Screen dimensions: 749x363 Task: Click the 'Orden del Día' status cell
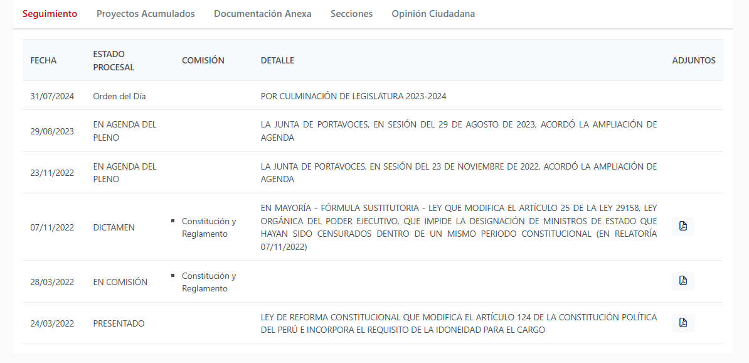pyautogui.click(x=119, y=96)
